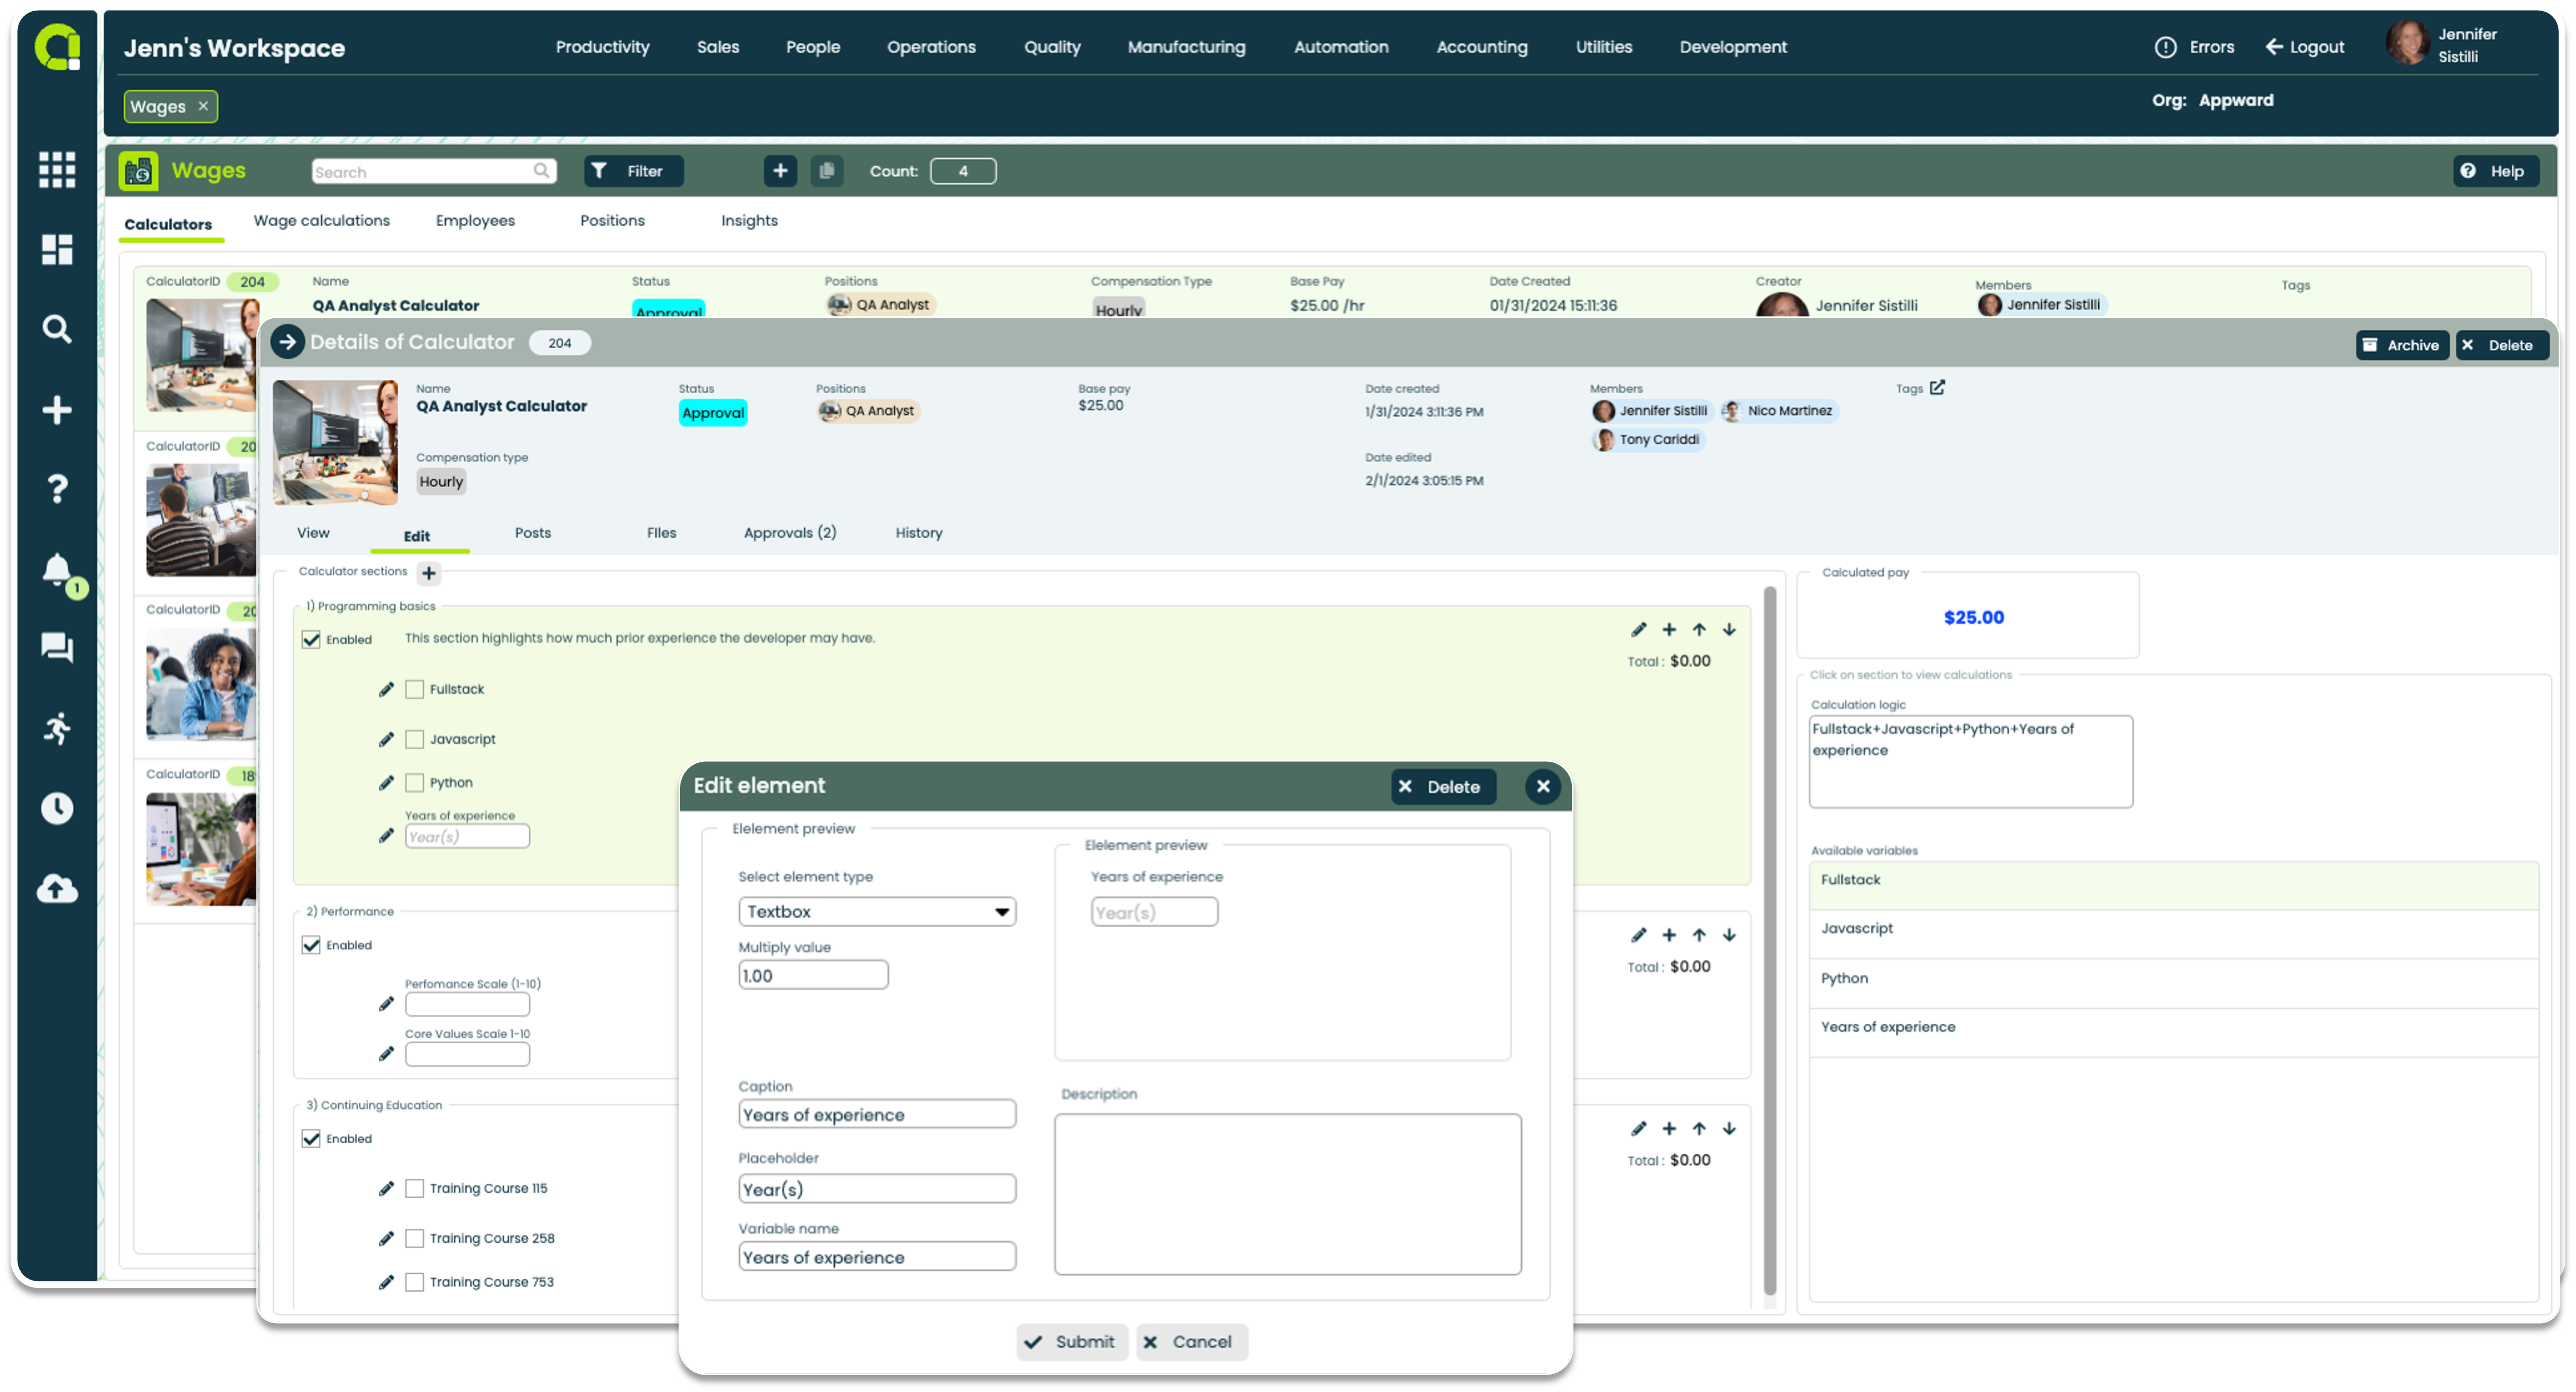Edit the Fullstack element with its pencil
The image size is (2576, 1392).
pos(386,689)
